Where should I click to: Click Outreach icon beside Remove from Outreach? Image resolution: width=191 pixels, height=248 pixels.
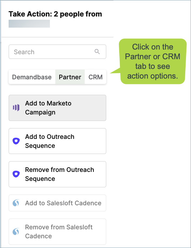[16, 174]
